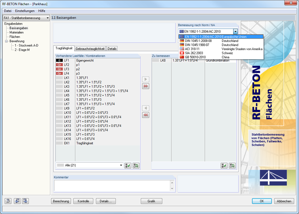Choose DIN 1045:1988-07 Deutschland option
299x214 pixels.
[221, 45]
